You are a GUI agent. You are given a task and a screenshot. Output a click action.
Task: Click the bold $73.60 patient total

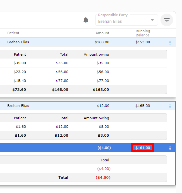click(x=19, y=90)
